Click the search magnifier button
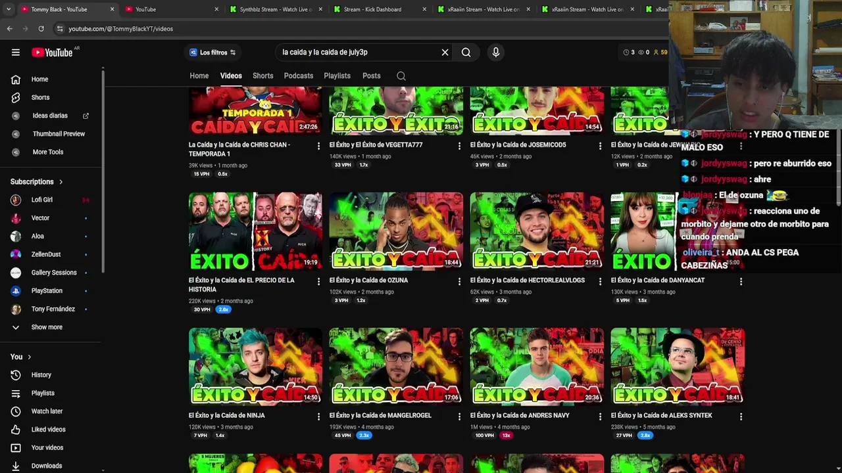Screen dimensions: 842x473 tap(466, 53)
